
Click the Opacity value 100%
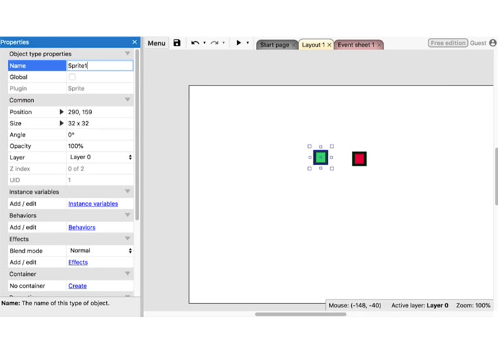(76, 146)
